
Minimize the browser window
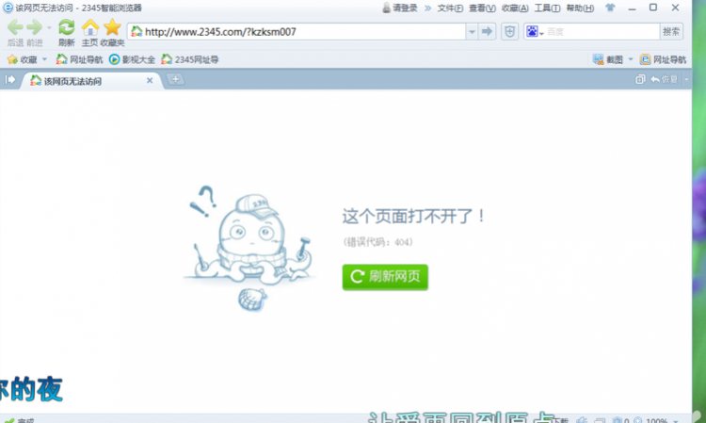[632, 8]
